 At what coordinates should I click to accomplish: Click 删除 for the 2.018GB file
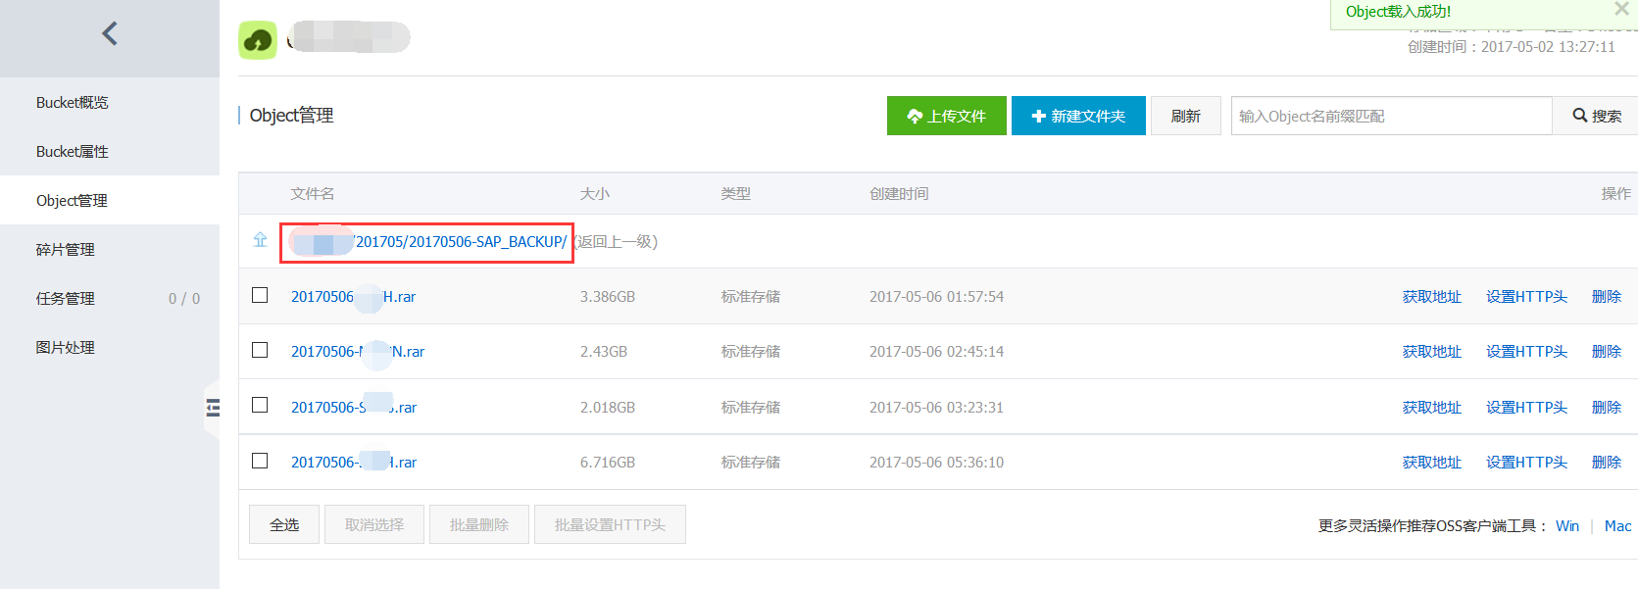1606,408
